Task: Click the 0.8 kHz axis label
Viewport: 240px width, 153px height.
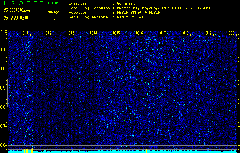Action: point(3,107)
